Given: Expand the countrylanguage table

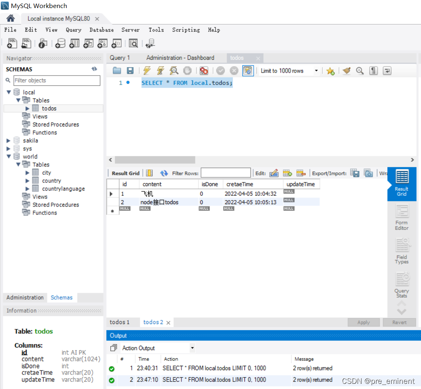Looking at the screenshot, I should [x=27, y=189].
